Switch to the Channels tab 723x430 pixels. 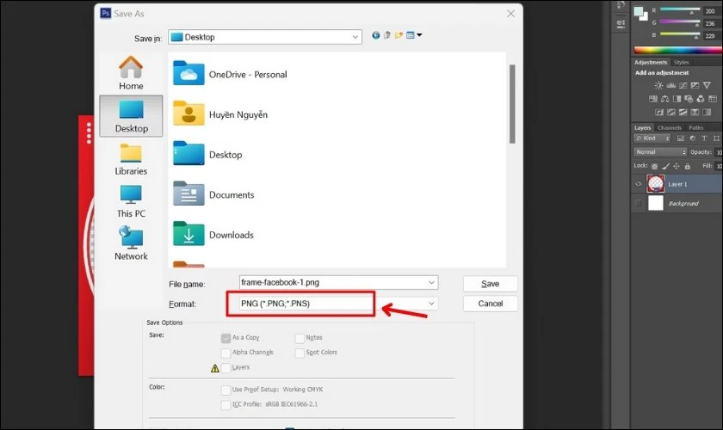pos(669,127)
